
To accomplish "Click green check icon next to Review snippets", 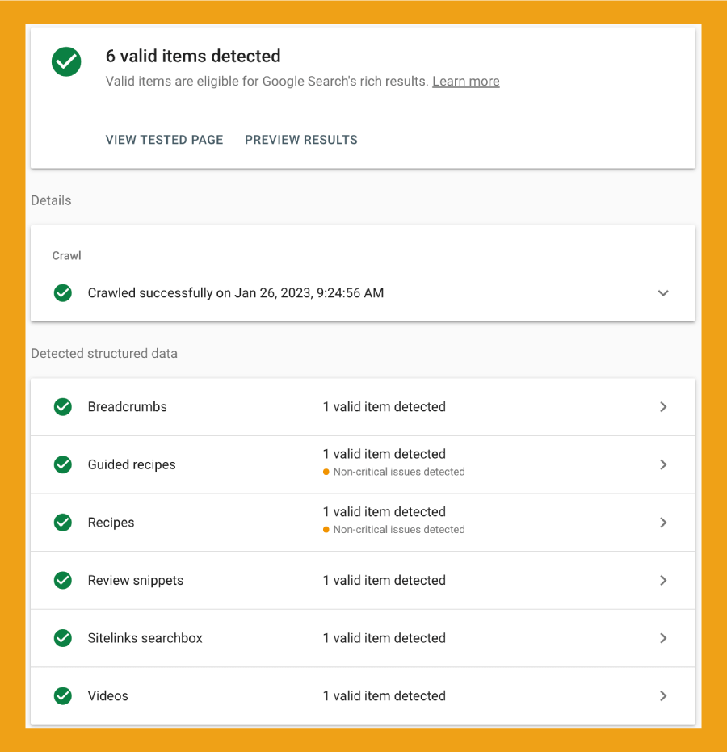I will [63, 580].
